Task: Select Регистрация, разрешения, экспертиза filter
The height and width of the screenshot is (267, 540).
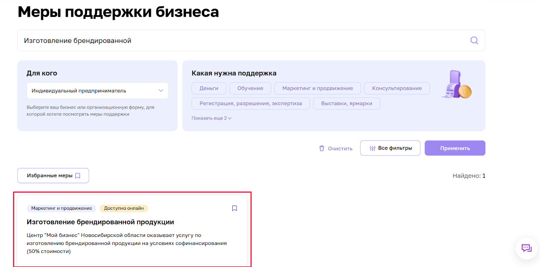Action: tap(250, 103)
